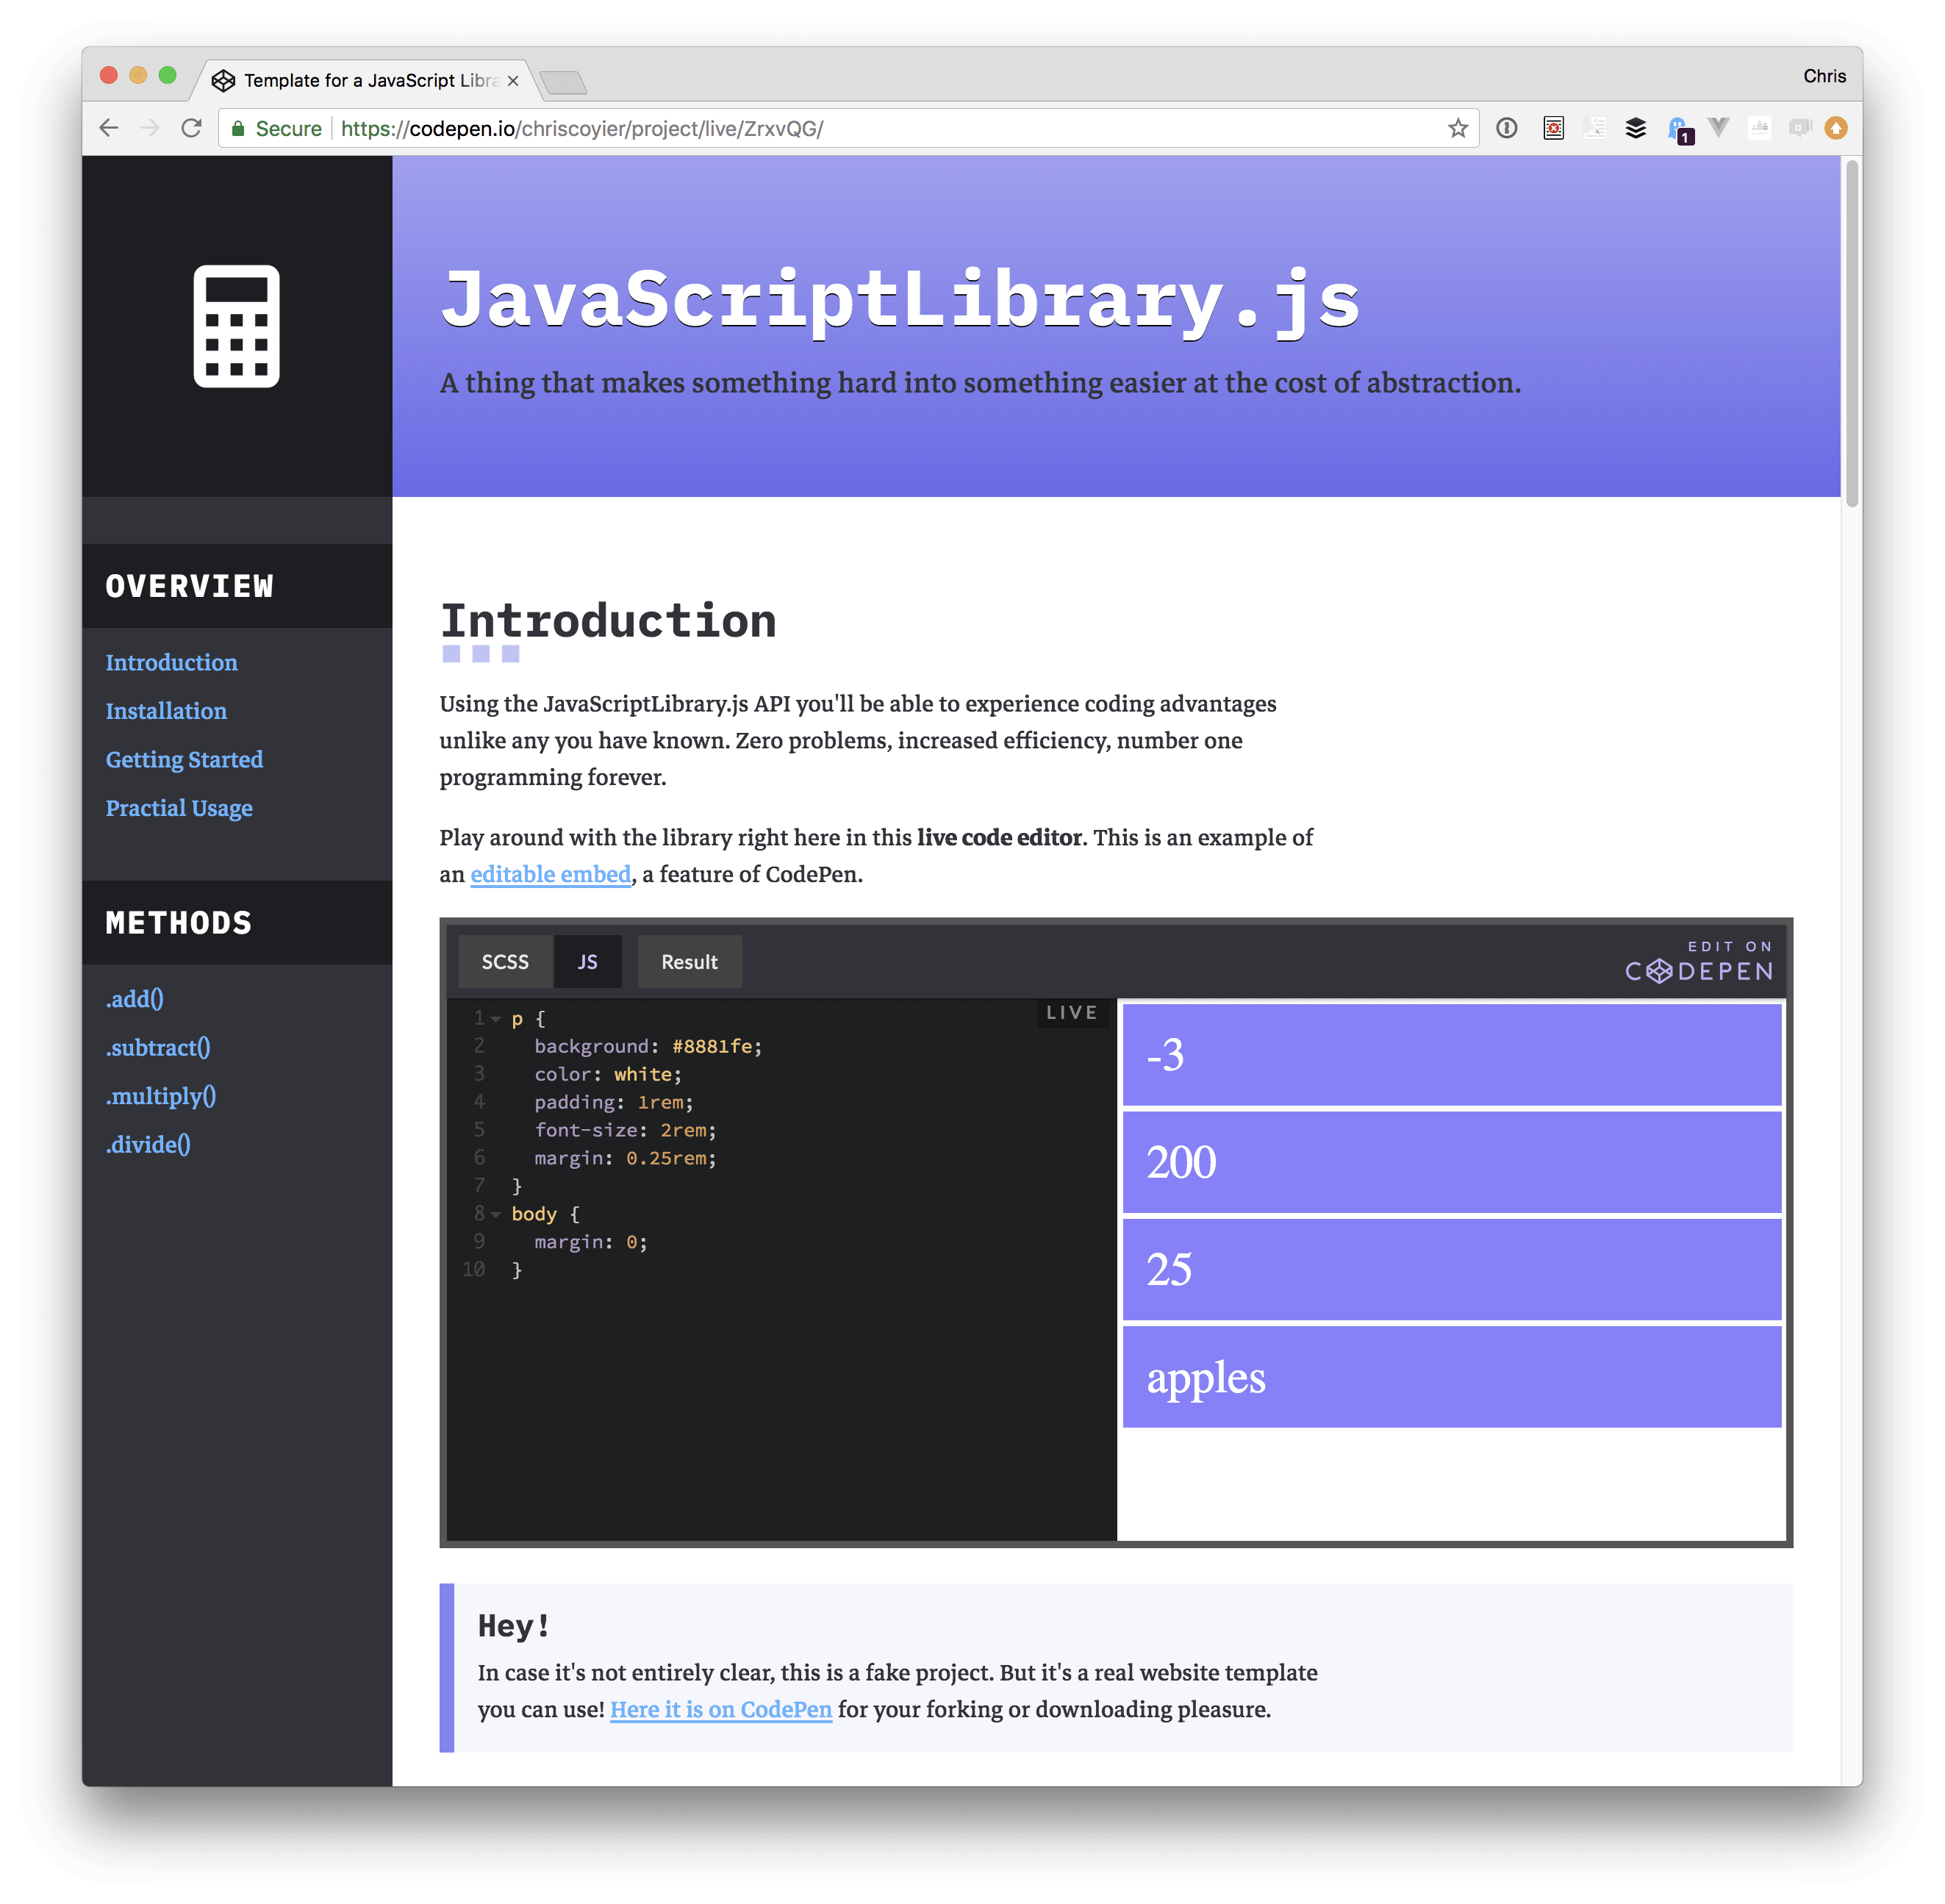Click the JS tab in code editor

[x=589, y=961]
